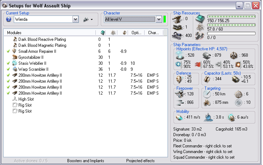Click the second Rig Slot icon

[15, 111]
